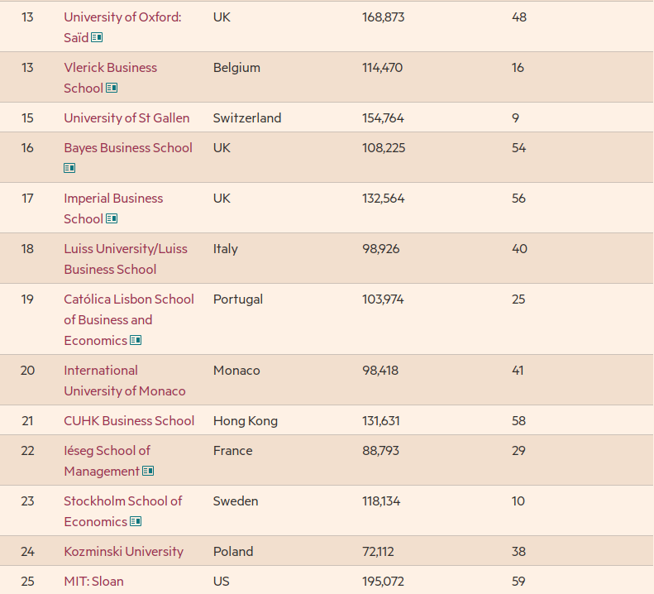Open profile icon beside Imperial Business School

tap(112, 218)
